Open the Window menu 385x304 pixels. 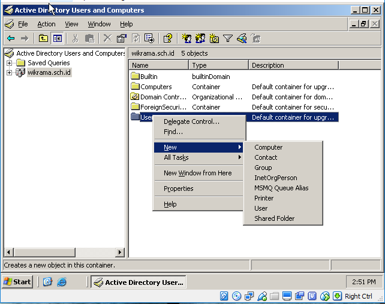99,24
